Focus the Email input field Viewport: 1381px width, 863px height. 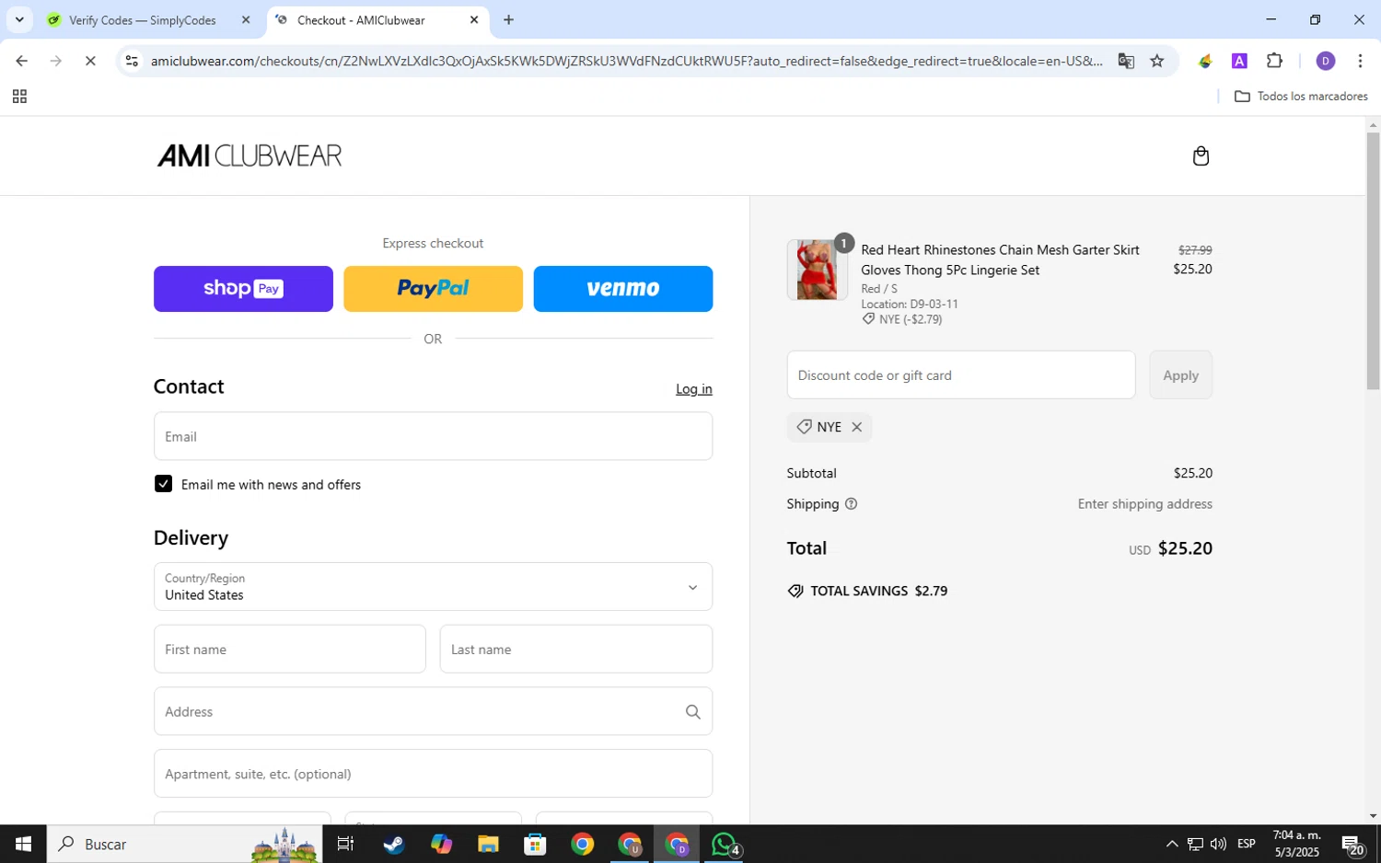coord(433,436)
